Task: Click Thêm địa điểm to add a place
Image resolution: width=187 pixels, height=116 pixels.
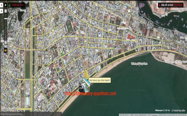Action: click(16, 5)
